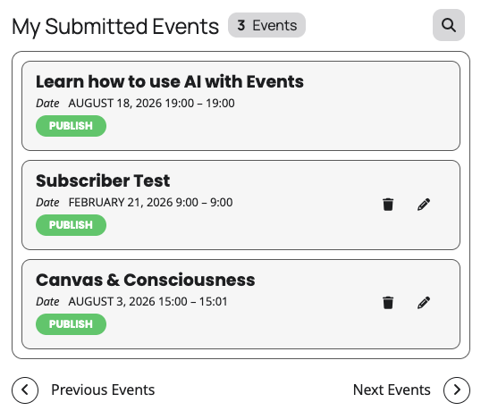Click the Next Events link
This screenshot has height=419, width=481.
[x=392, y=390]
